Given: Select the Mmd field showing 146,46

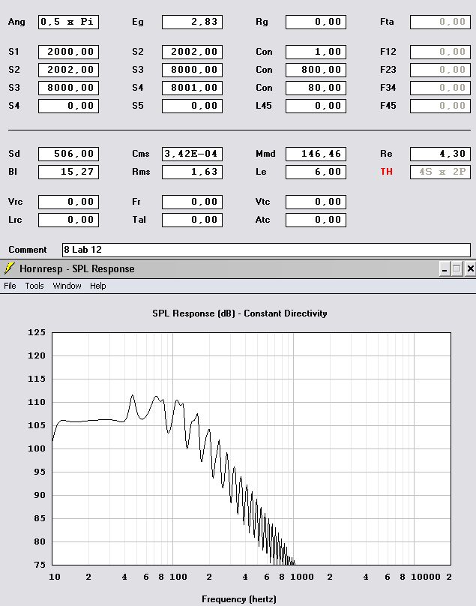Looking at the screenshot, I should click(x=316, y=154).
